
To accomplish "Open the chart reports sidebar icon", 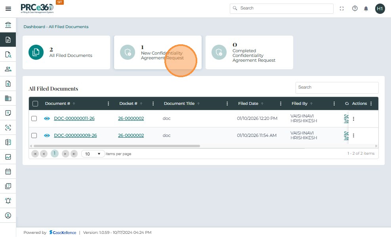I will 8,157.
